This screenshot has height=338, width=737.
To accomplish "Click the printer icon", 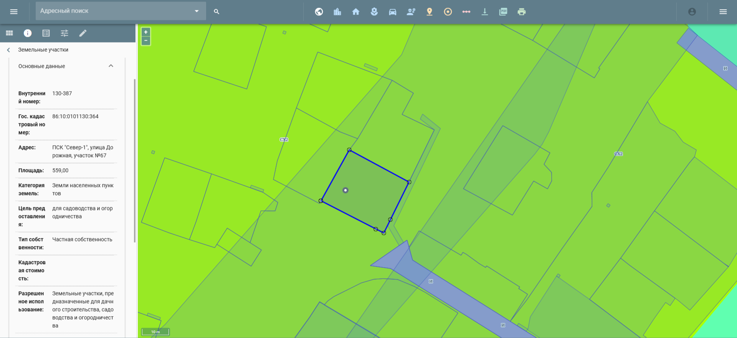I will click(522, 11).
